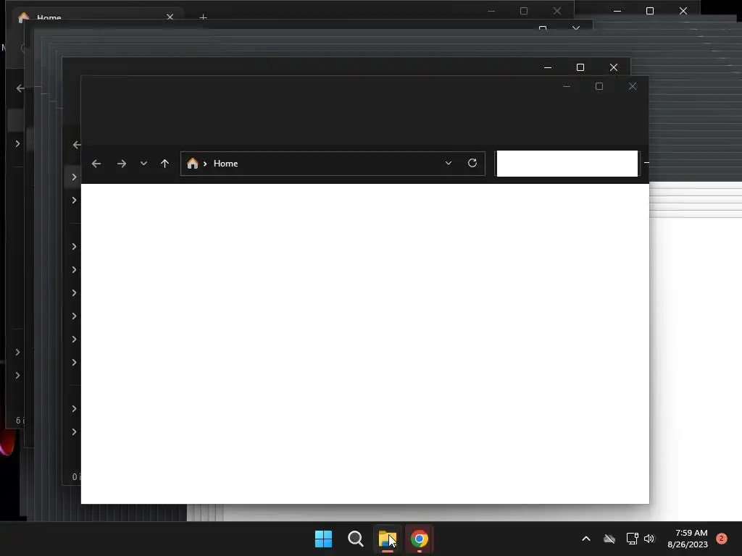Maximize the Explorer window directly behind front one
742x556 pixels.
(580, 67)
